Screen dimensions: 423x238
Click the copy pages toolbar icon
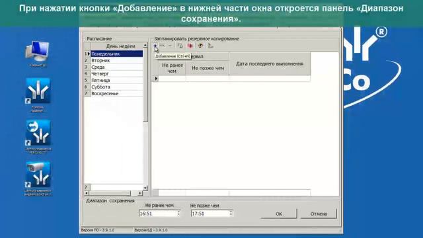[x=180, y=46]
